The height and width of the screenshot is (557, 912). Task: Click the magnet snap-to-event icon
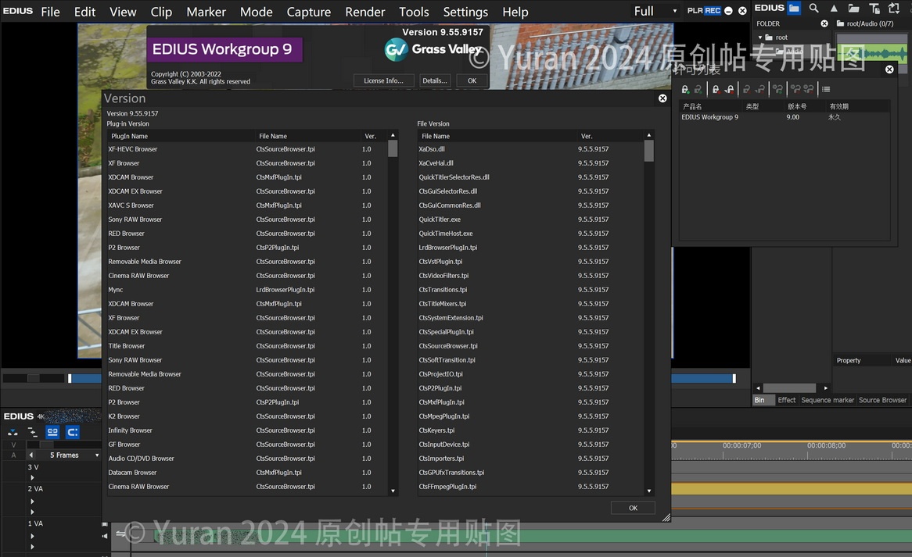[73, 432]
